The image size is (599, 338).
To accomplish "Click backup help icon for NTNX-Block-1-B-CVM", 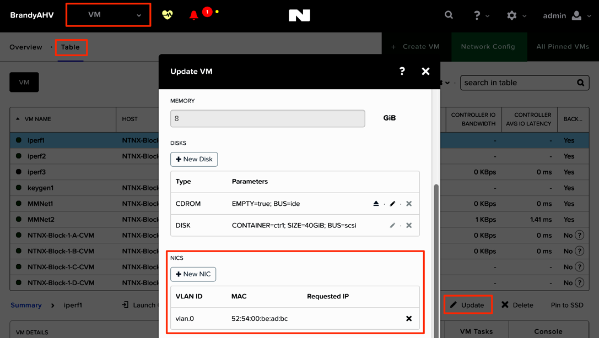I will pos(580,251).
